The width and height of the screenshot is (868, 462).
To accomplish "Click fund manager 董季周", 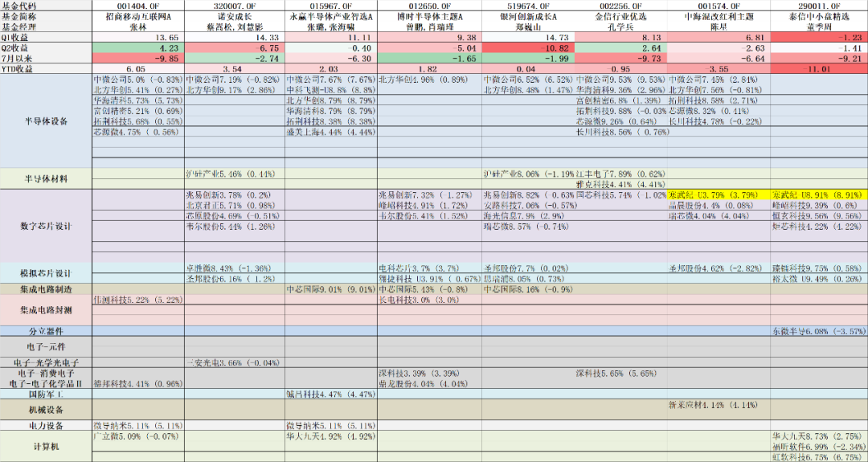I will pos(819,27).
